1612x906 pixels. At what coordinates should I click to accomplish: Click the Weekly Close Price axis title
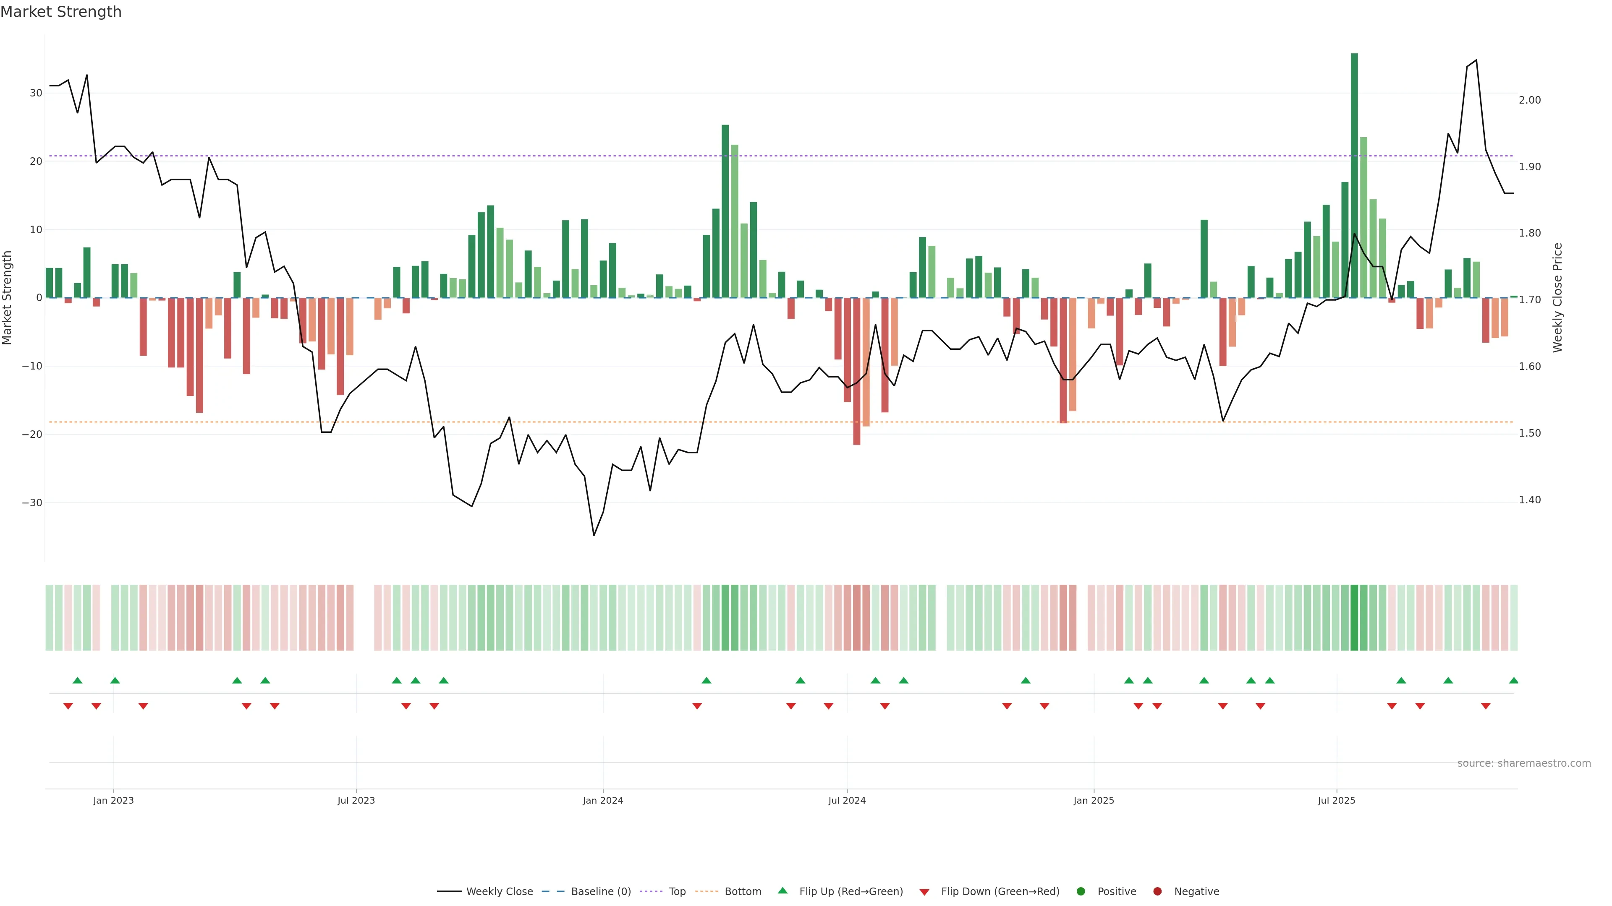[1557, 298]
